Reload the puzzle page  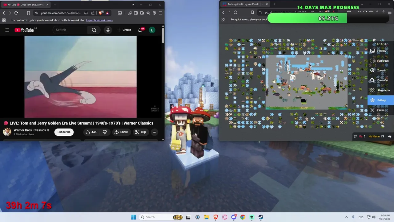pos(235,12)
